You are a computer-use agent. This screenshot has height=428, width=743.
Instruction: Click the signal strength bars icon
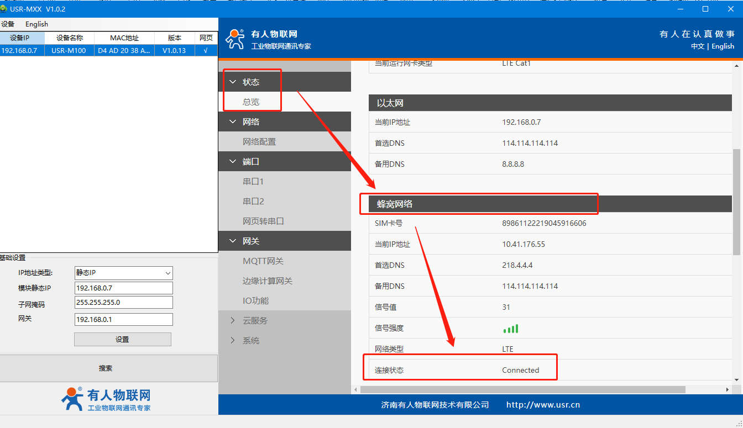tap(510, 329)
